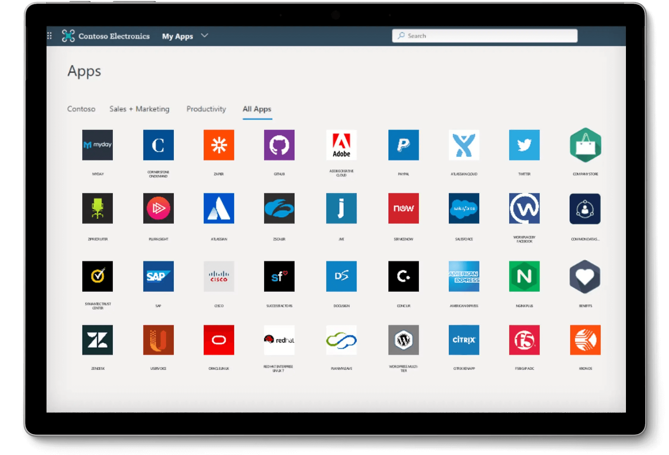Click the Cisco app icon
Screen dimensions: 669x455
pyautogui.click(x=219, y=276)
